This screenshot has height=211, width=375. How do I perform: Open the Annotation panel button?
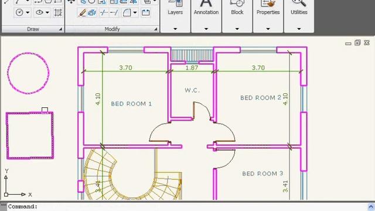click(x=206, y=12)
